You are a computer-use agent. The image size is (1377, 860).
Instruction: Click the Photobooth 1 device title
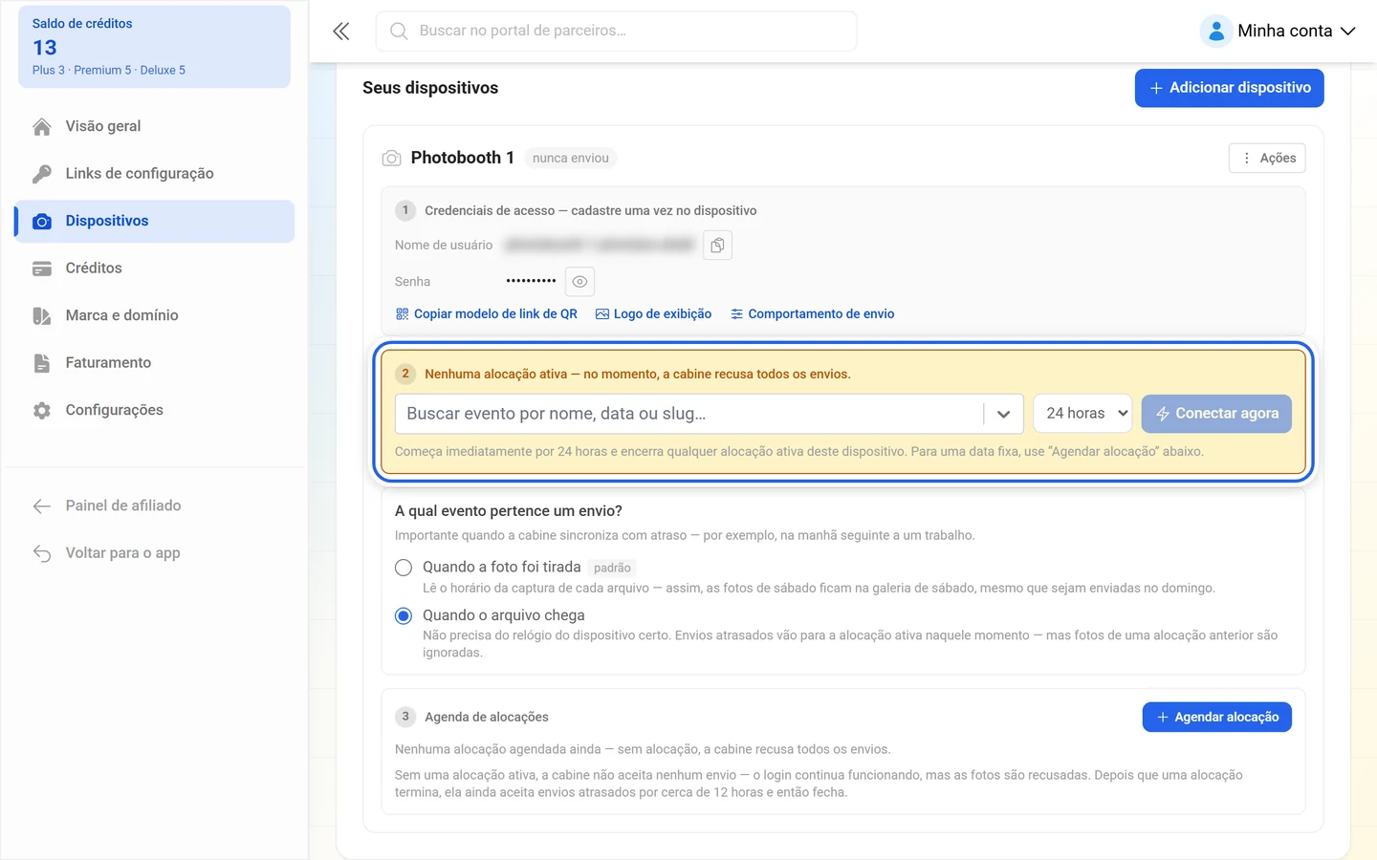pyautogui.click(x=463, y=158)
